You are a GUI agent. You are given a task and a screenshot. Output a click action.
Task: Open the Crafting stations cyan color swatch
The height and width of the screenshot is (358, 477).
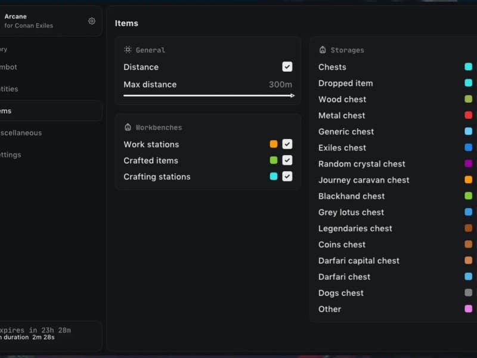click(x=274, y=176)
